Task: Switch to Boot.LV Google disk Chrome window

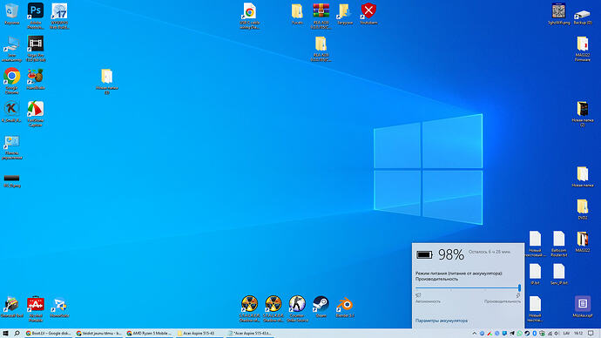Action: (48, 334)
